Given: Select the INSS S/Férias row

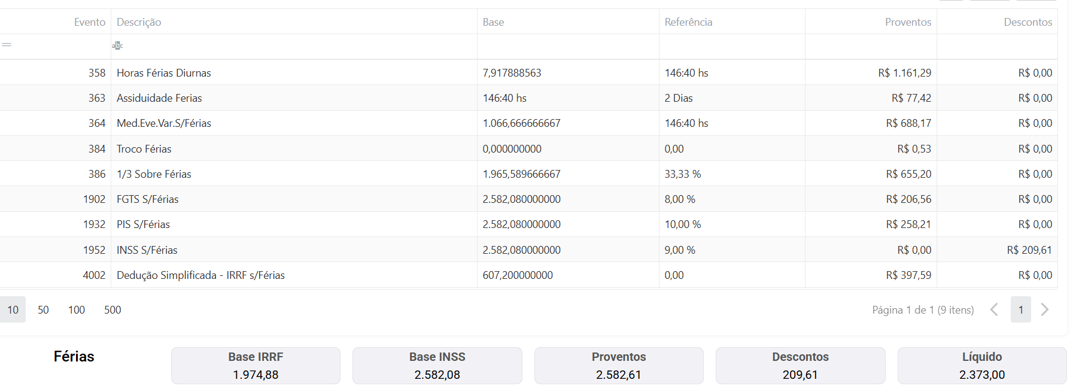Looking at the screenshot, I should point(147,250).
